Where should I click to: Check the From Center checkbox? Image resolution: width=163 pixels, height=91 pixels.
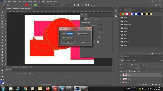pos(62,38)
